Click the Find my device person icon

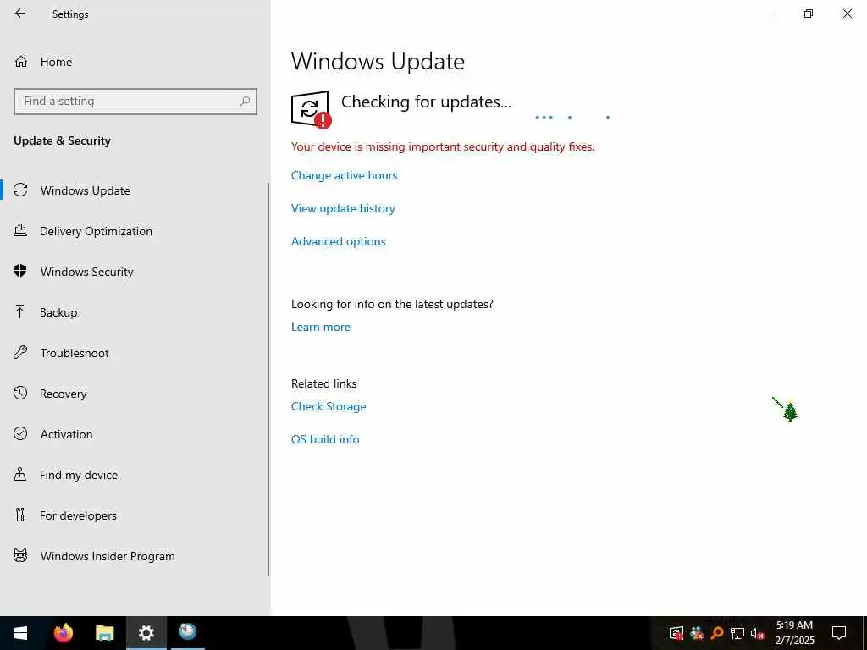coord(20,474)
